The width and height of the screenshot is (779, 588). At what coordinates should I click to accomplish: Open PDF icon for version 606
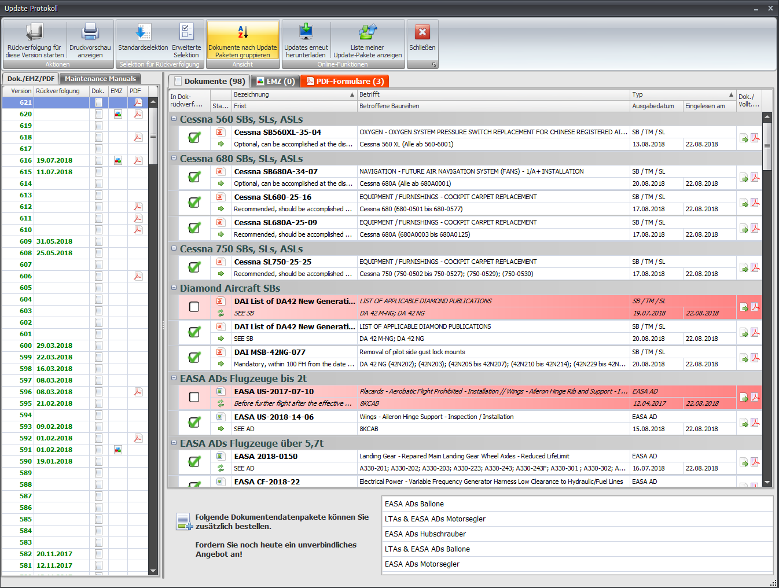tap(138, 276)
